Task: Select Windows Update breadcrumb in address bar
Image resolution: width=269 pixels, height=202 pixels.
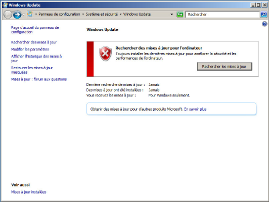Action: point(137,14)
